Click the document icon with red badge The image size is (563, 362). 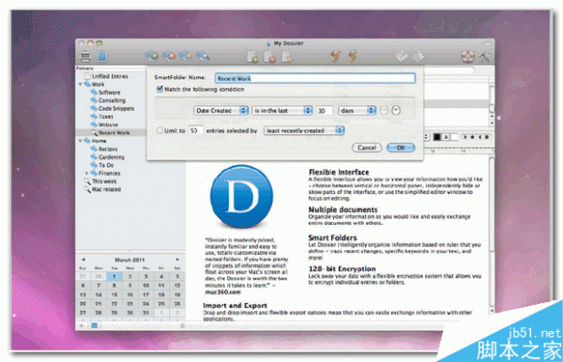(269, 56)
